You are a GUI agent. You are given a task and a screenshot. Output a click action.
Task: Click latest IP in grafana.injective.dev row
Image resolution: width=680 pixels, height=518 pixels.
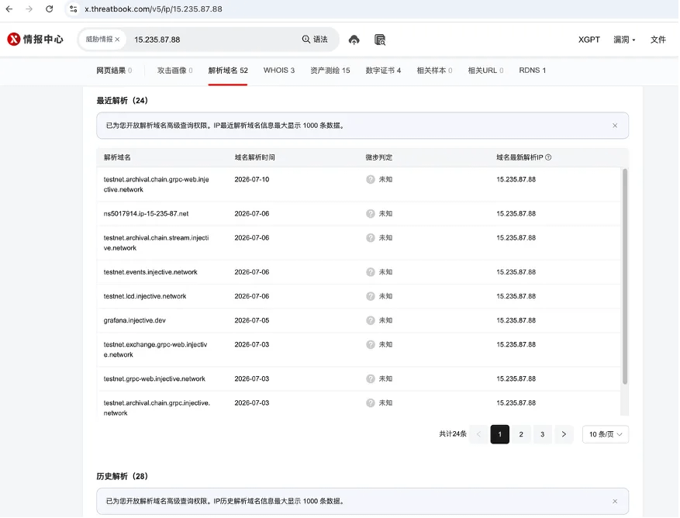pos(516,320)
